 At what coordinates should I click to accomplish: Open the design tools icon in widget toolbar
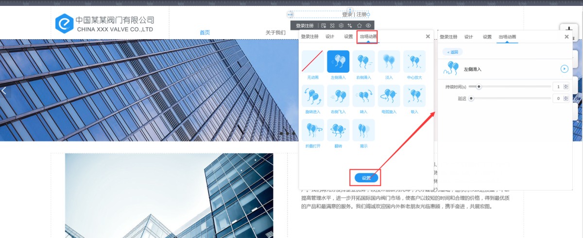click(332, 25)
